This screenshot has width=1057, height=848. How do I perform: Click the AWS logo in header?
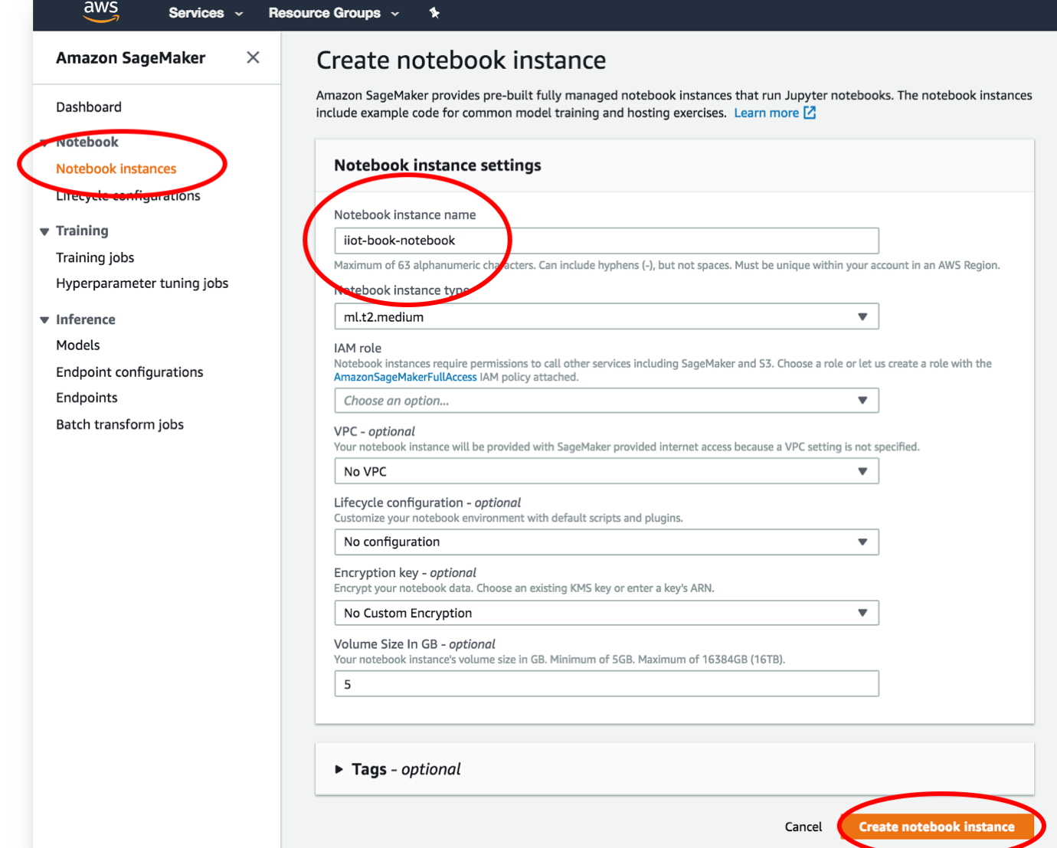click(101, 11)
